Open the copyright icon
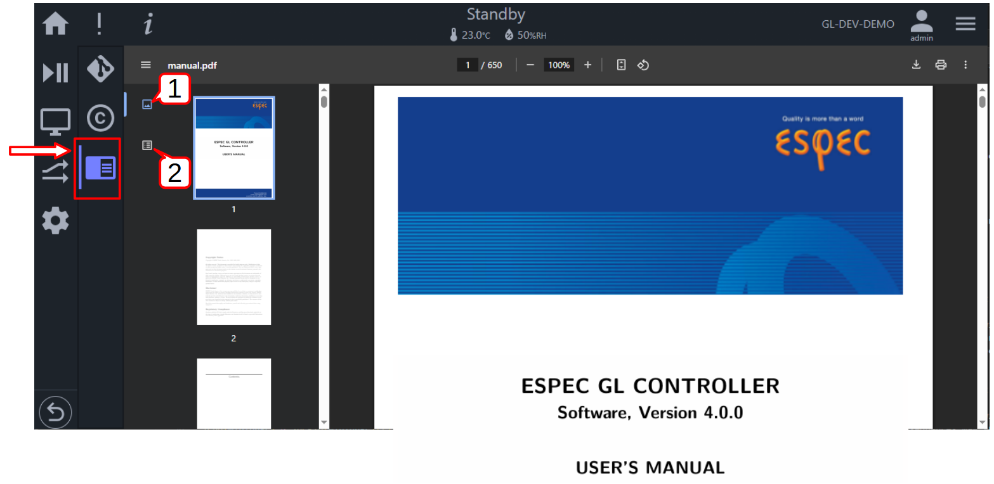Viewport: 994px width, 484px height. (100, 118)
